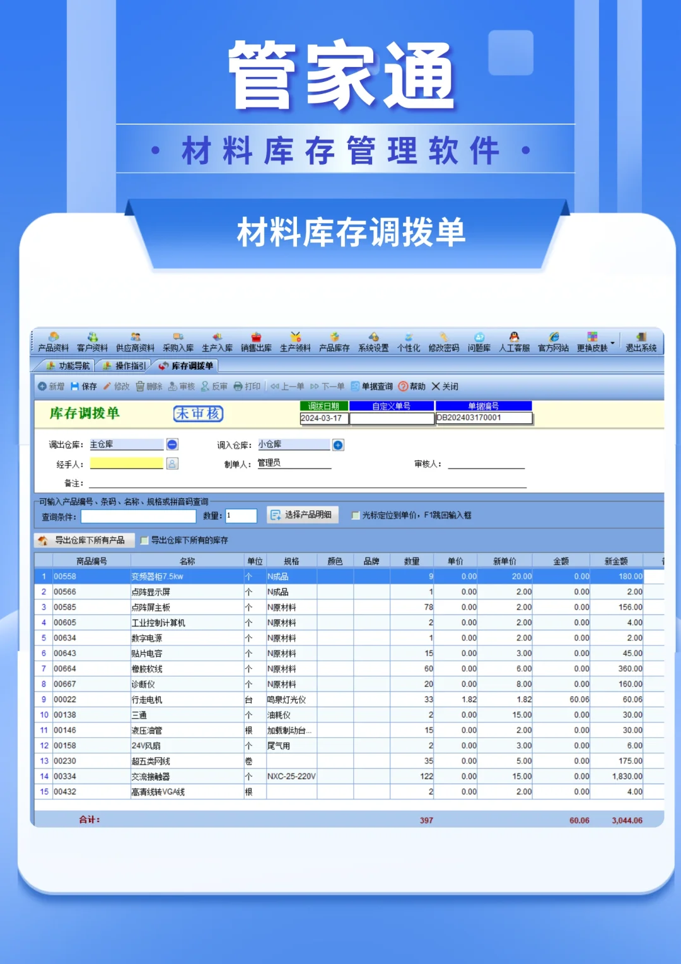Click the 单据编号 field DB202403170001
Viewport: 681px width, 964px height.
(484, 418)
